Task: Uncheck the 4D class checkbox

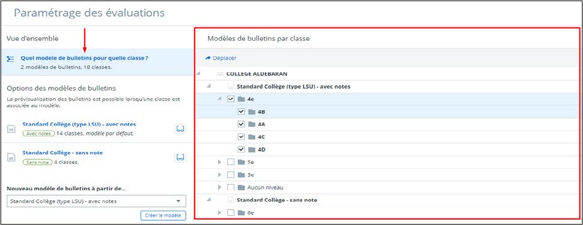Action: point(241,150)
